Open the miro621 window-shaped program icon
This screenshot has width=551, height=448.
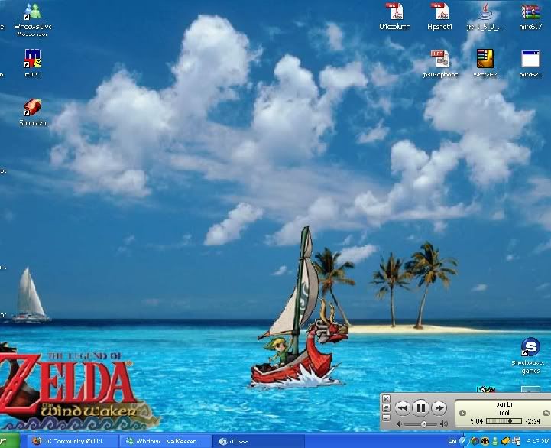click(x=530, y=63)
